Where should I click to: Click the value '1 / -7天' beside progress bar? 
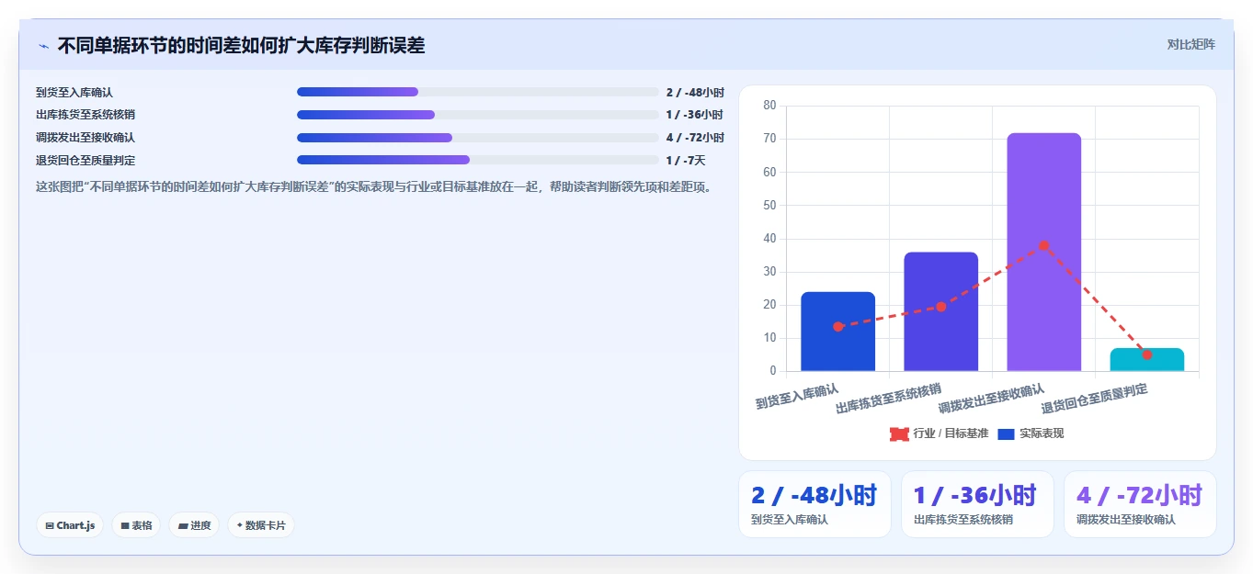point(686,161)
